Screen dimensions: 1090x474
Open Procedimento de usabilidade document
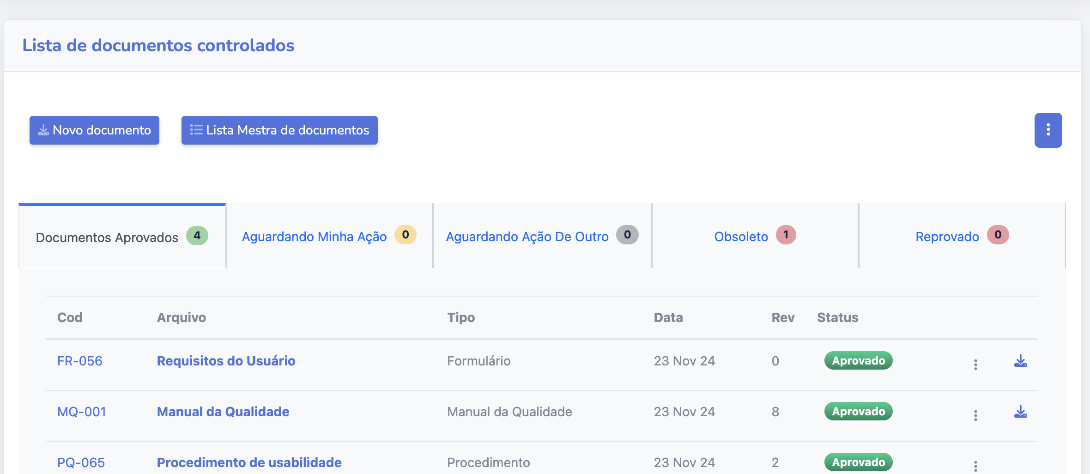pos(249,462)
